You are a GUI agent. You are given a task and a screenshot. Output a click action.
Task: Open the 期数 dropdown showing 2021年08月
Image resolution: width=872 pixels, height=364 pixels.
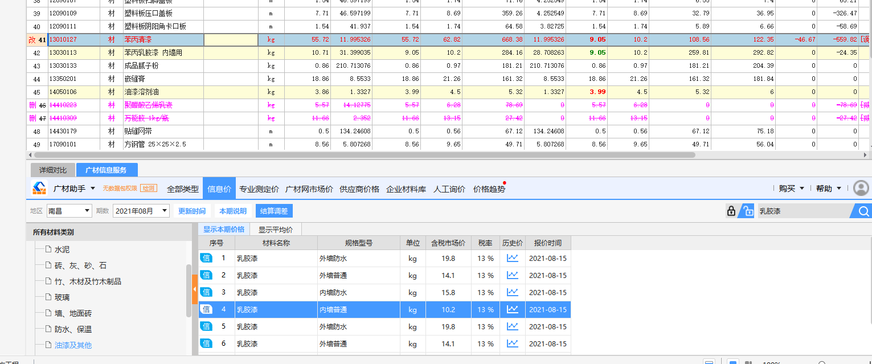141,211
